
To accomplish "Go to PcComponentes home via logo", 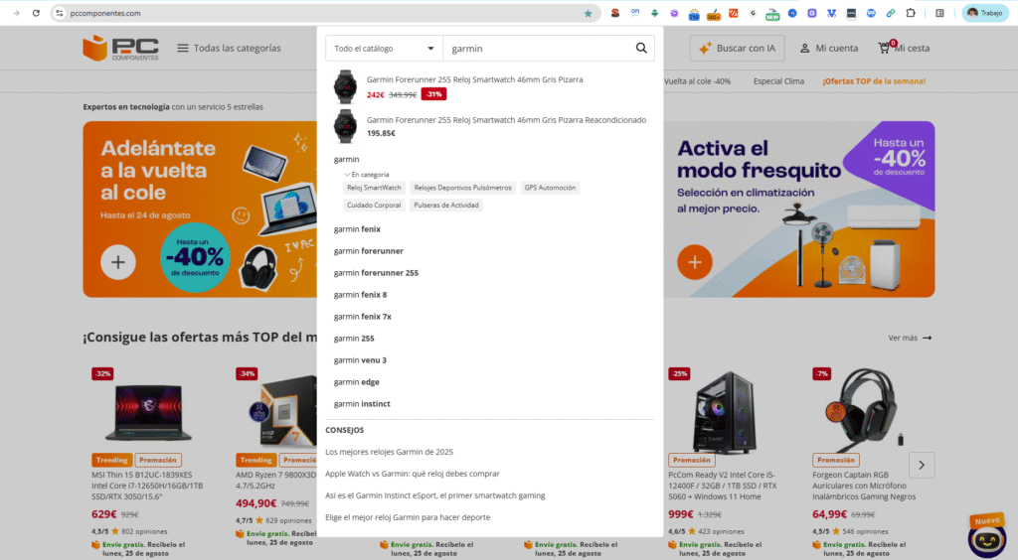I will [x=121, y=48].
